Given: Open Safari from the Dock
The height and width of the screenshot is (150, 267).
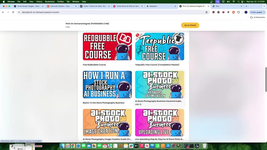Looking at the screenshot, I should coord(78,146).
